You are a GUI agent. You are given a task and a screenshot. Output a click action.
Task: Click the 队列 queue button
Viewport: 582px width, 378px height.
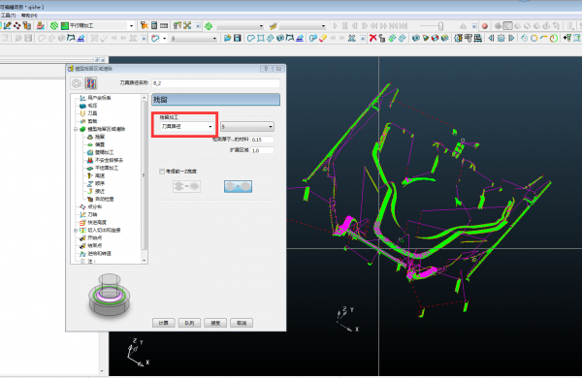tap(189, 323)
